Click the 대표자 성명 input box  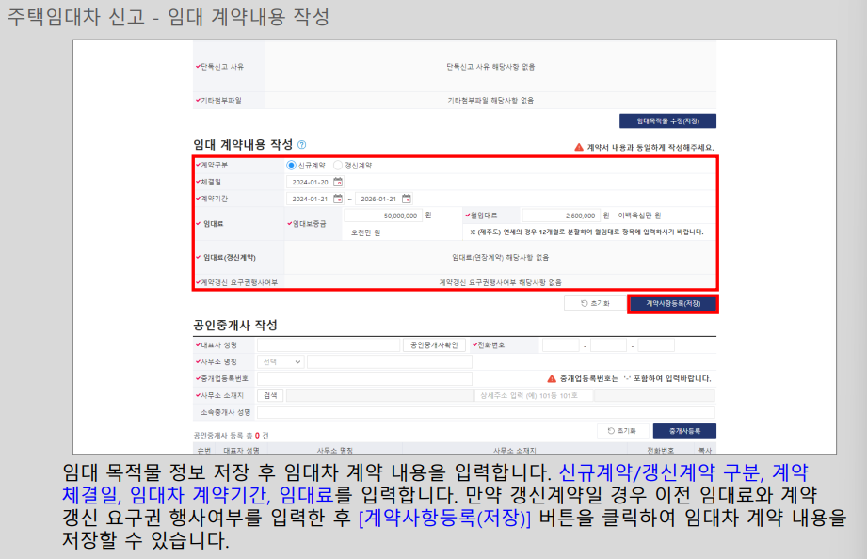pyautogui.click(x=329, y=346)
